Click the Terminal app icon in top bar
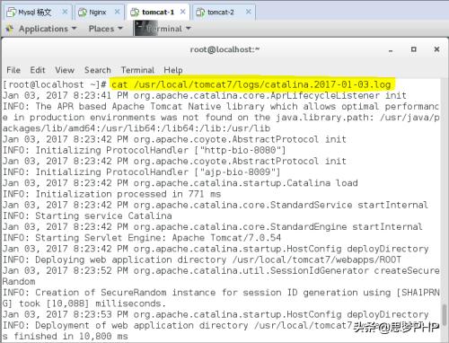Screen dimensions: 449x343 (x=145, y=29)
